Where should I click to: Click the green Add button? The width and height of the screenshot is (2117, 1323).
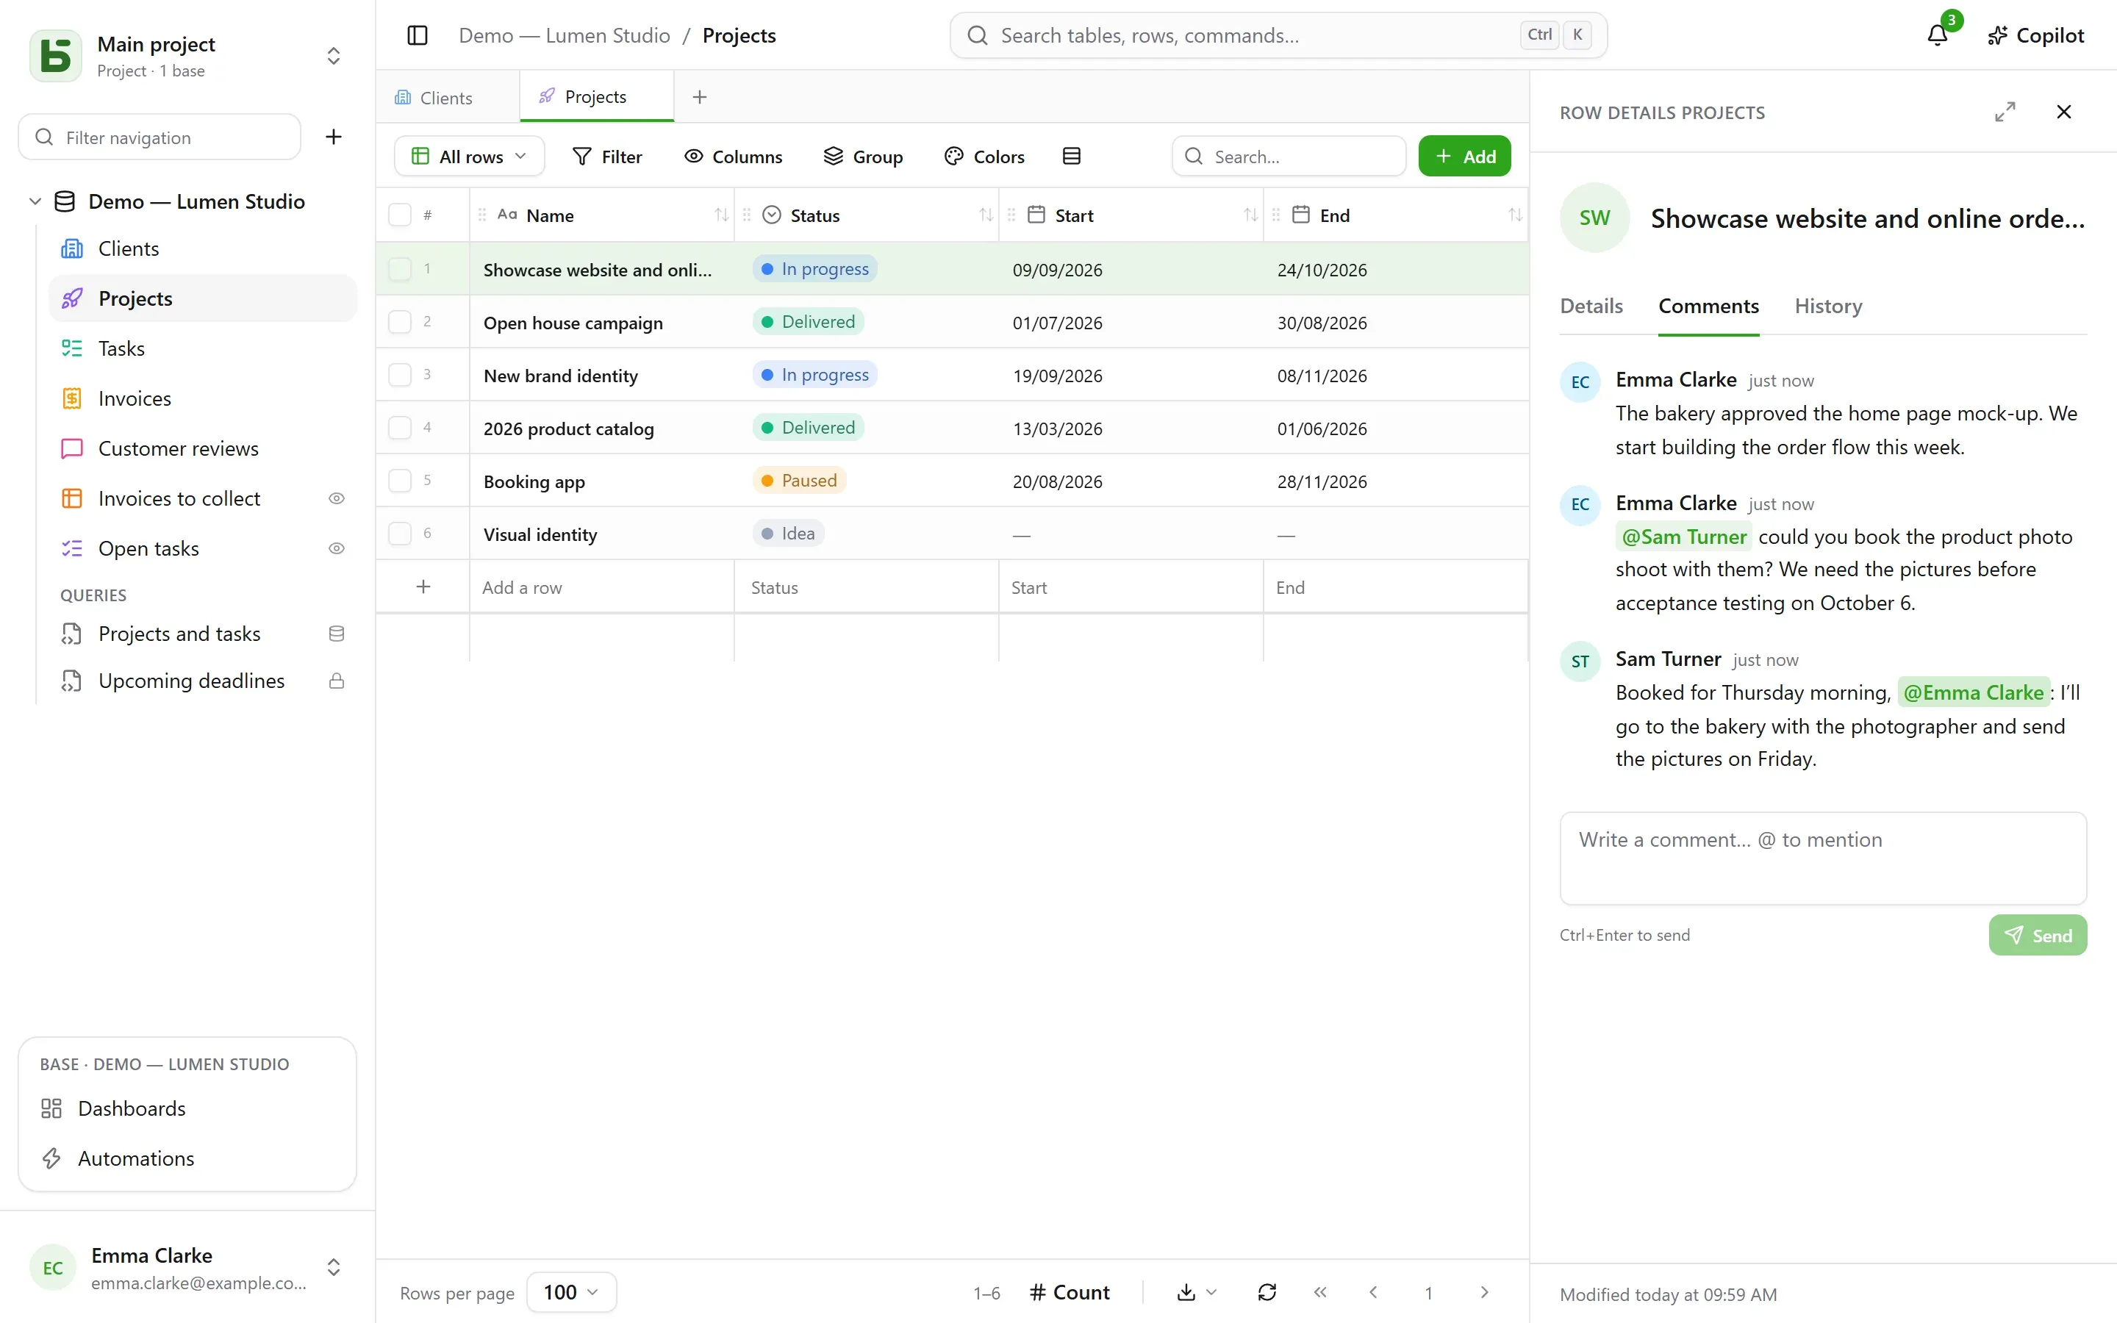point(1464,157)
